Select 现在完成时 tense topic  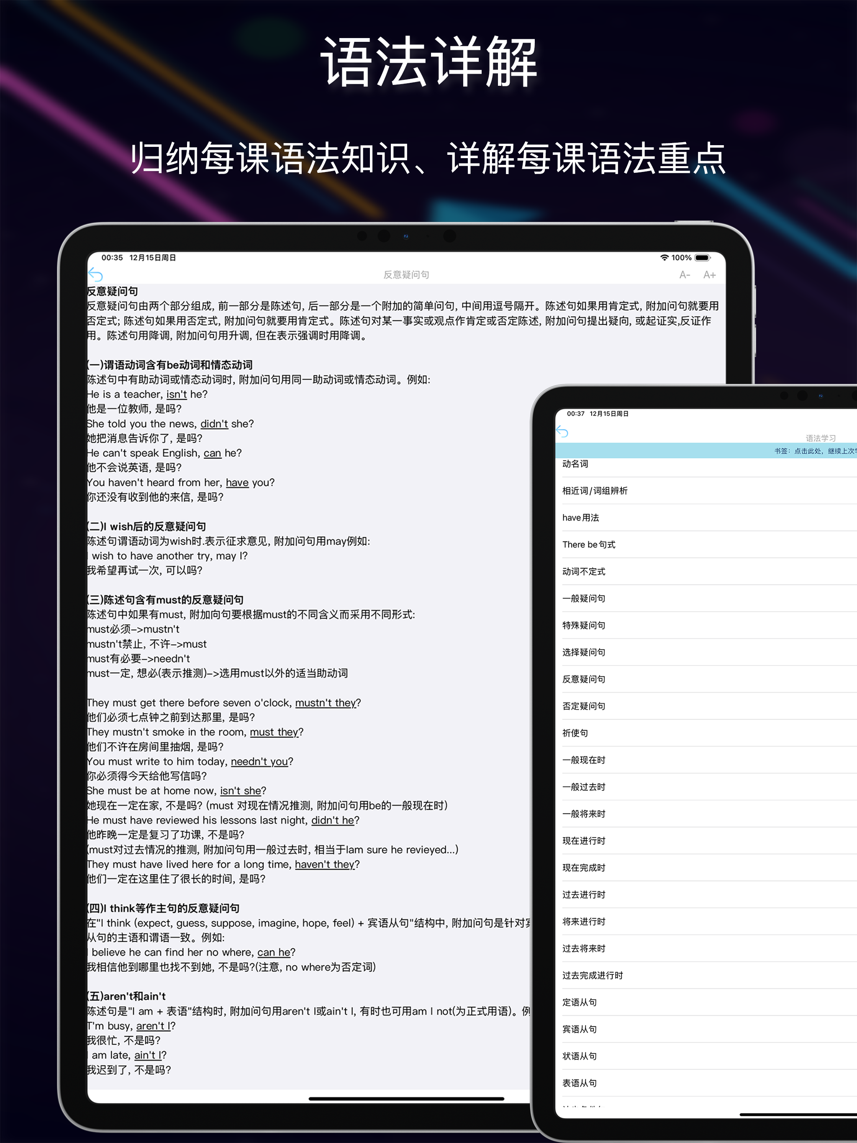(x=584, y=868)
